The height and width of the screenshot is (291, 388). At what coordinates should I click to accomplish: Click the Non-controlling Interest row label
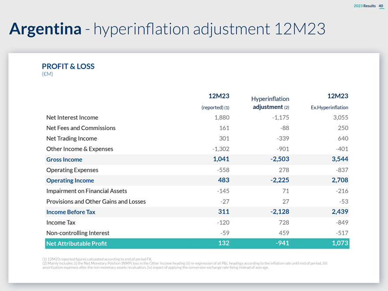[78, 233]
